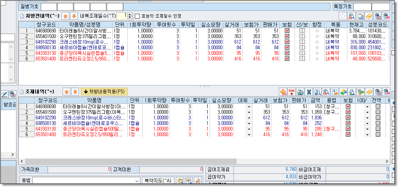Click the delete-all trash icon in dispensing toolbar
Screen dimensions: 399x188
(x=386, y=92)
